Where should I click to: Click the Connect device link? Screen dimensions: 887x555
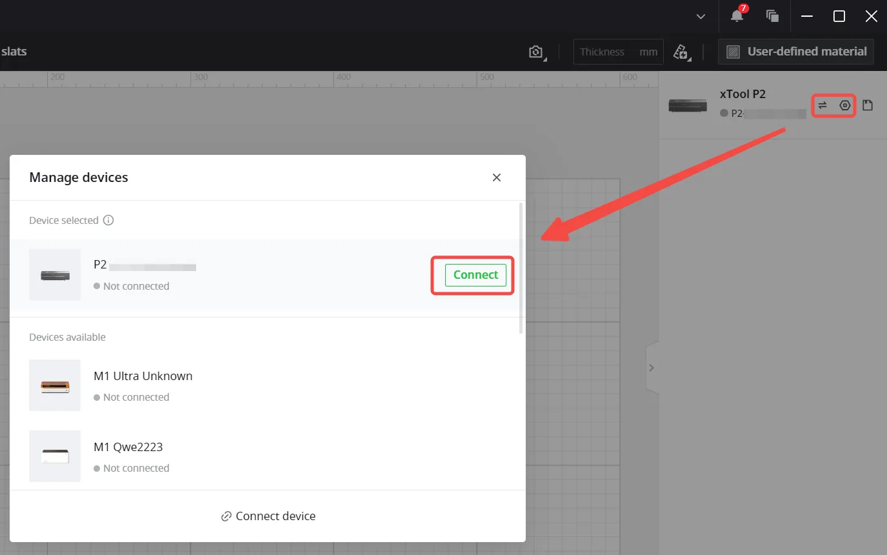point(268,516)
